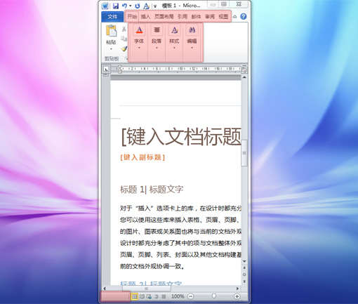Open the Customize Quick Access Toolbar dropdown
The image size is (358, 304).
coord(155,6)
